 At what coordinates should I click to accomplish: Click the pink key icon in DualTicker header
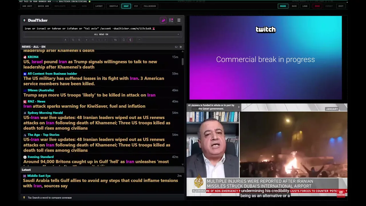coord(163,20)
